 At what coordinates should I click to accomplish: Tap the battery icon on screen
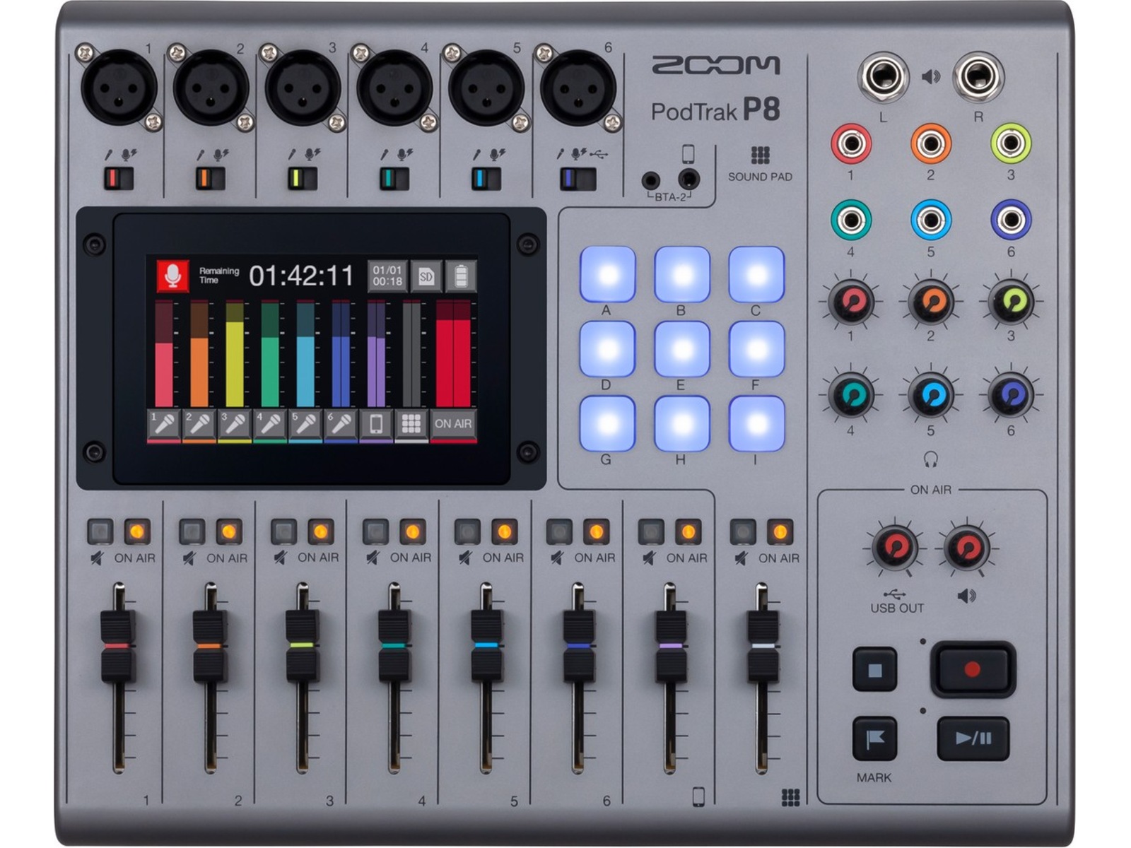[x=461, y=276]
